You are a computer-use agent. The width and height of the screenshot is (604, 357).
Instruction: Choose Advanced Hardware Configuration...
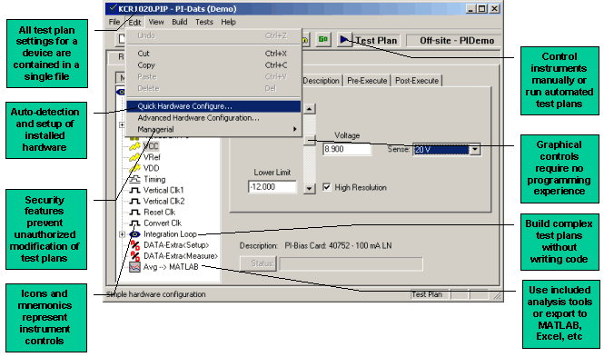click(213, 118)
